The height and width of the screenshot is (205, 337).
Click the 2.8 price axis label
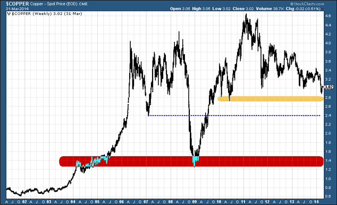pos(328,97)
